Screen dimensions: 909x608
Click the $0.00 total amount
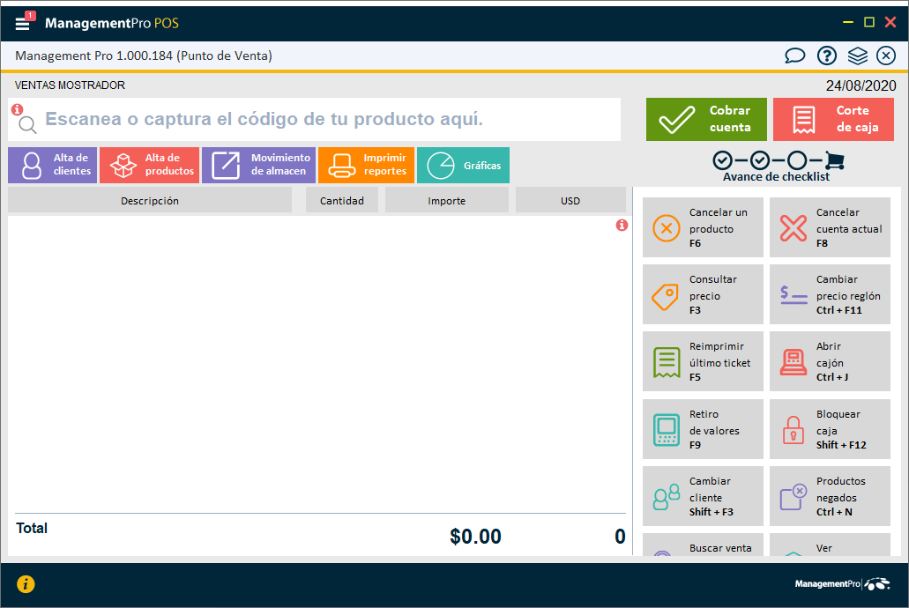[475, 537]
